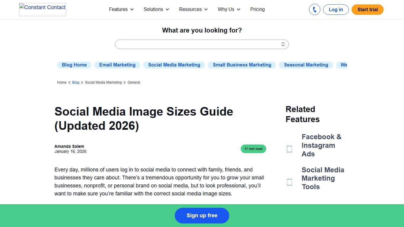
Task: Select the Email Marketing category
Action: pos(117,65)
